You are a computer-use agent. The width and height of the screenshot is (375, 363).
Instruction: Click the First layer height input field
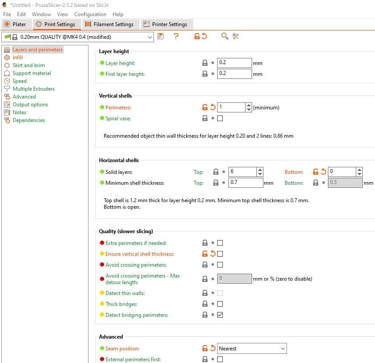[x=235, y=74]
